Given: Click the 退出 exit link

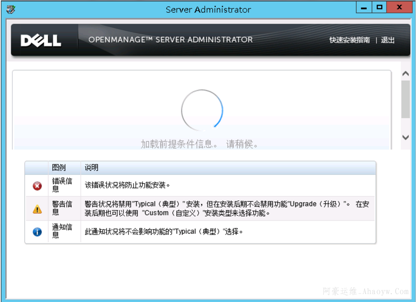Looking at the screenshot, I should 388,40.
